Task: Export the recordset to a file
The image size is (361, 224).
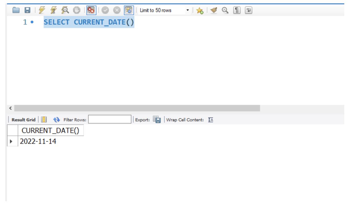Action: pos(157,120)
